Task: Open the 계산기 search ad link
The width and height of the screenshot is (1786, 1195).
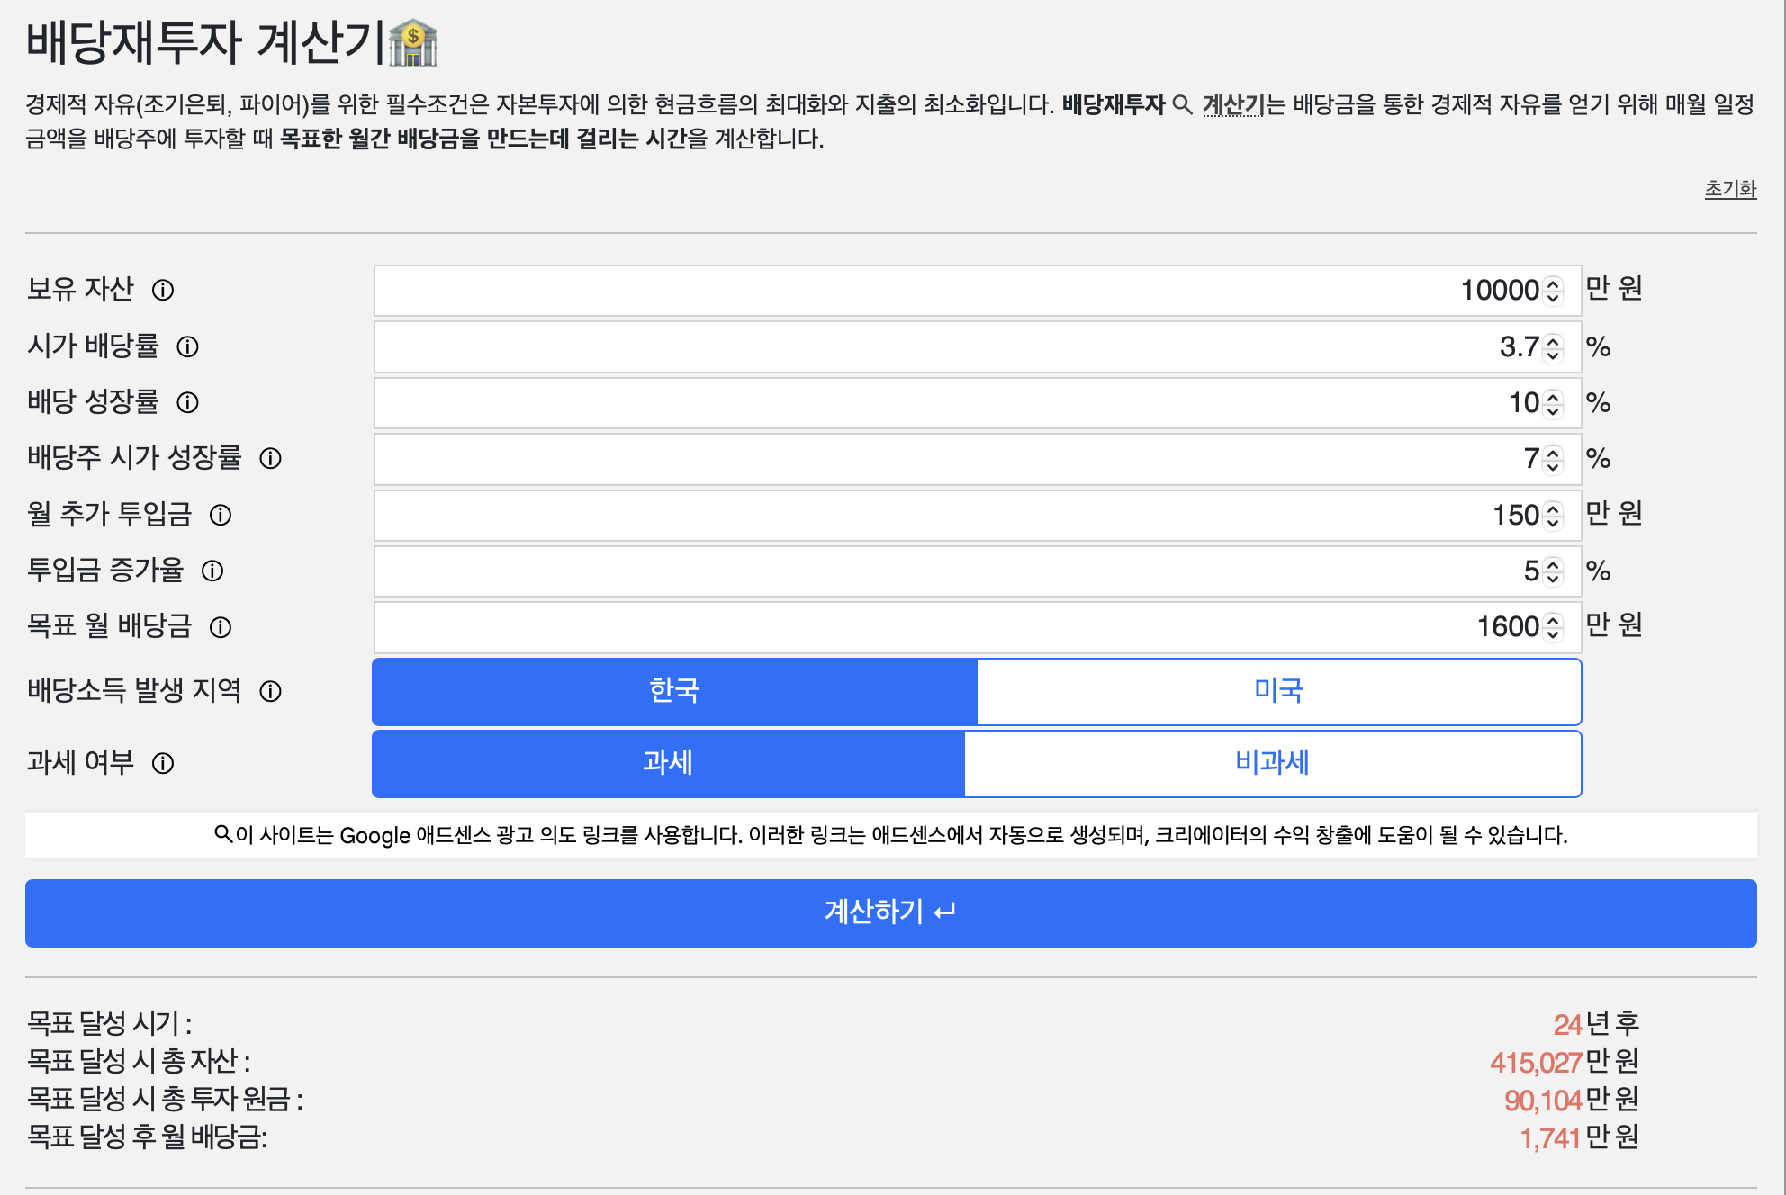Action: click(x=1232, y=105)
